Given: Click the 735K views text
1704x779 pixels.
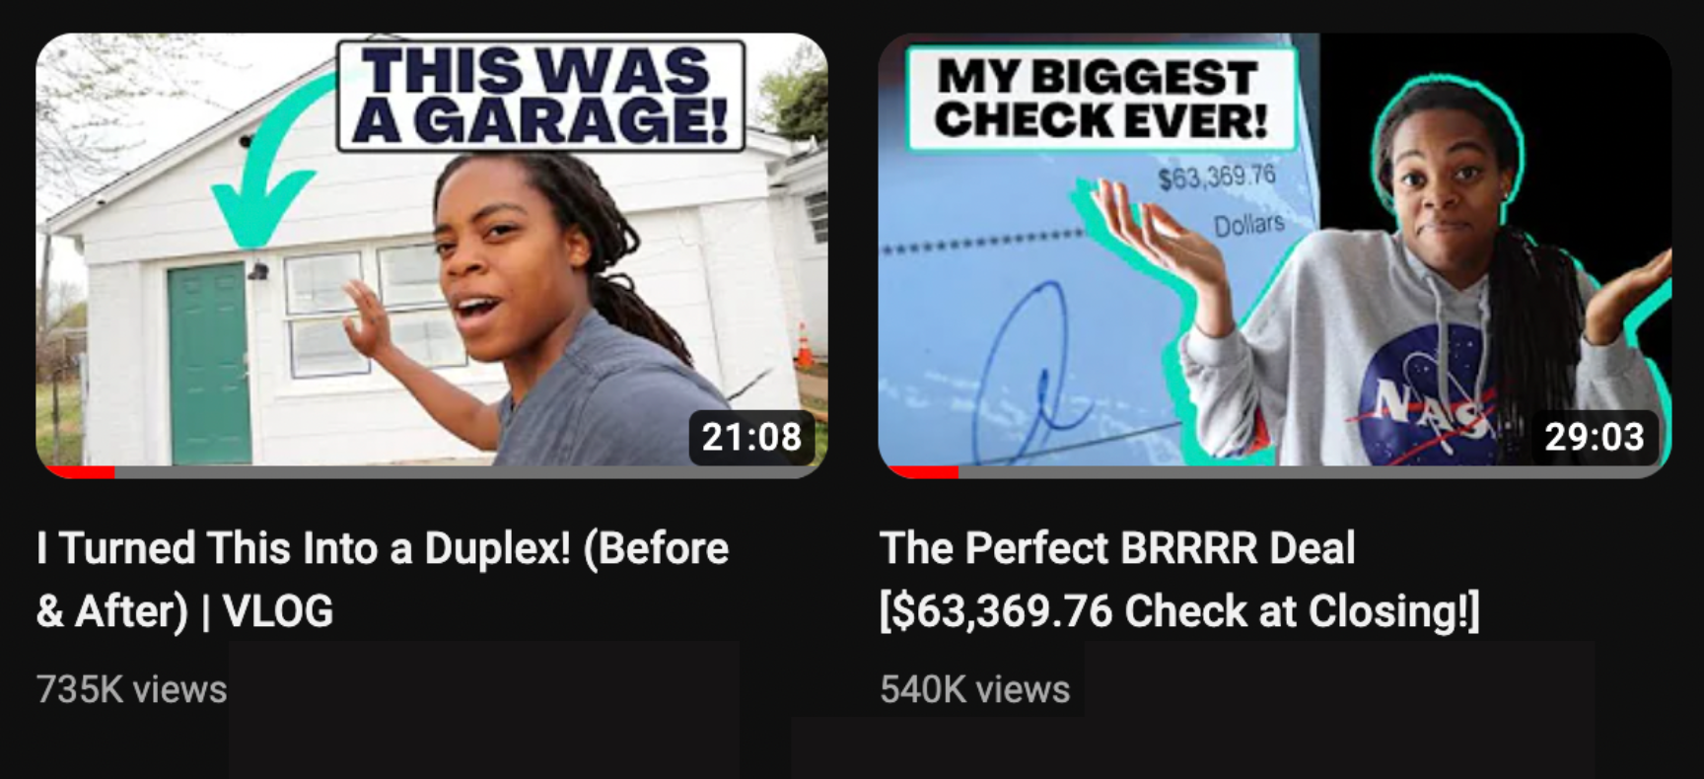Looking at the screenshot, I should [x=131, y=689].
